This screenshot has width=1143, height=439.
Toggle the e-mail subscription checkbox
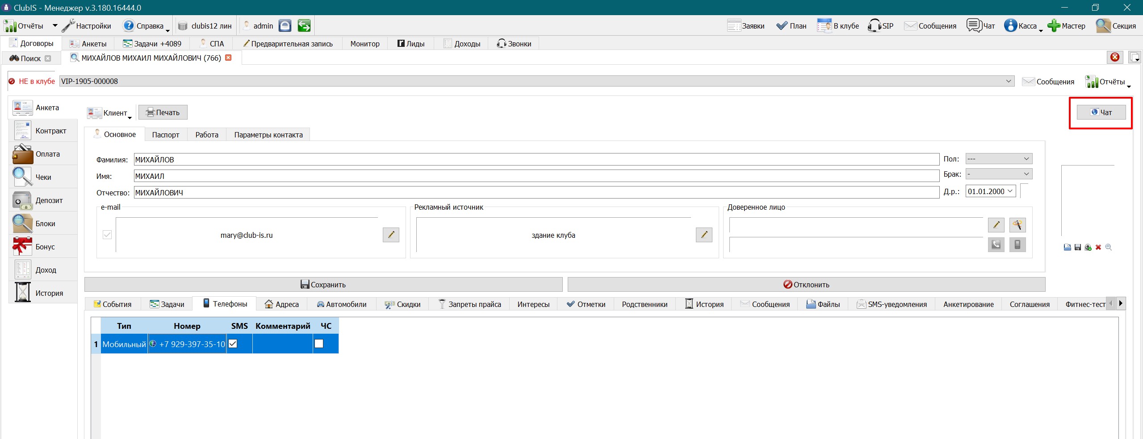(x=107, y=235)
